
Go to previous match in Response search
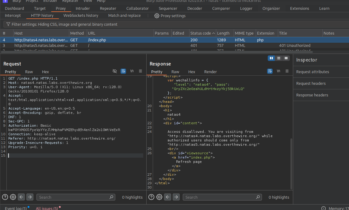coord(168,197)
